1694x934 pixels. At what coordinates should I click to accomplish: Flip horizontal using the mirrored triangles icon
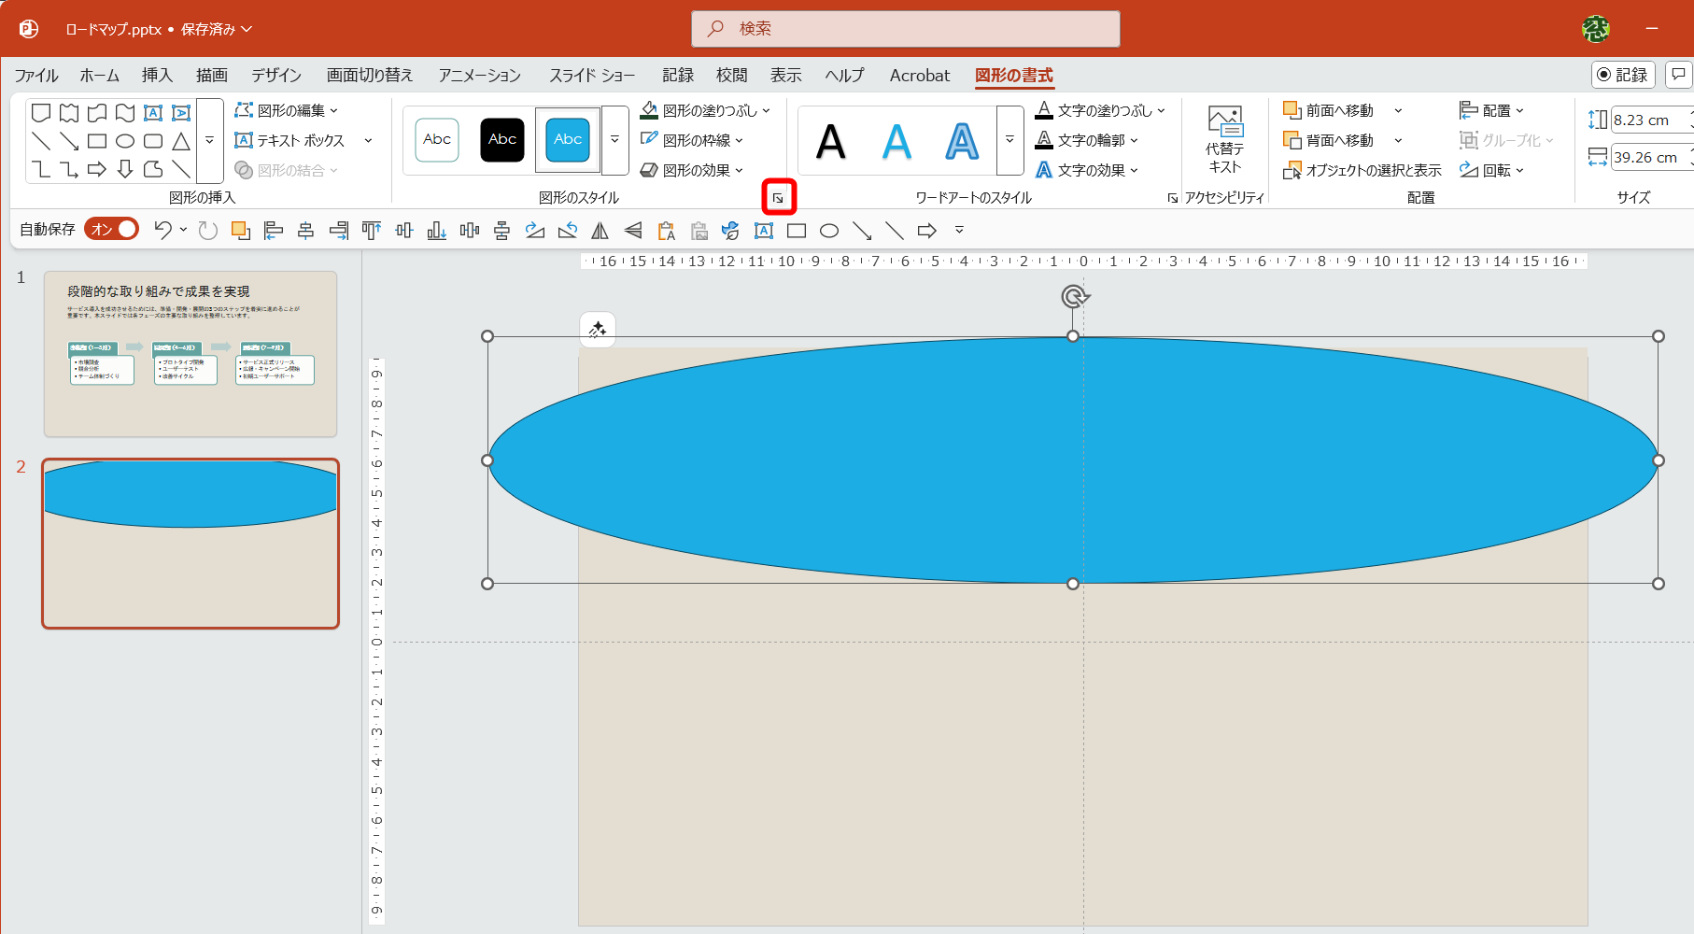click(x=600, y=231)
